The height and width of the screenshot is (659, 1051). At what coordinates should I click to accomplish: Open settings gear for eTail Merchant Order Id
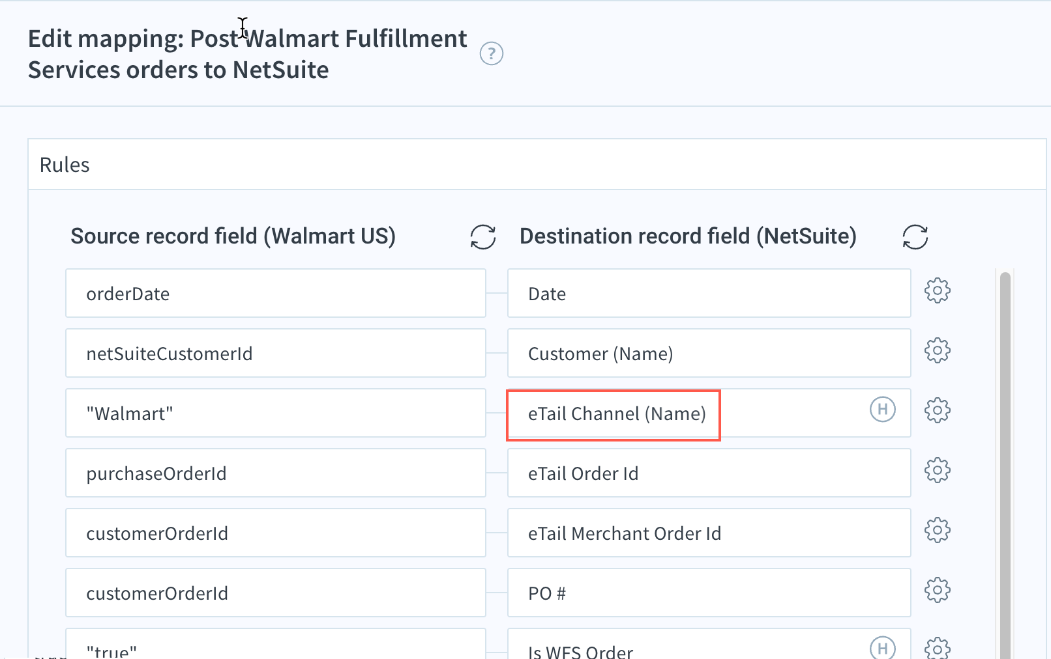(938, 530)
